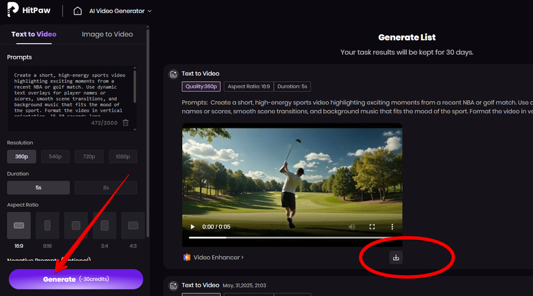Mute the video using the speaker icon
Screen dimensions: 533x296
(x=352, y=227)
